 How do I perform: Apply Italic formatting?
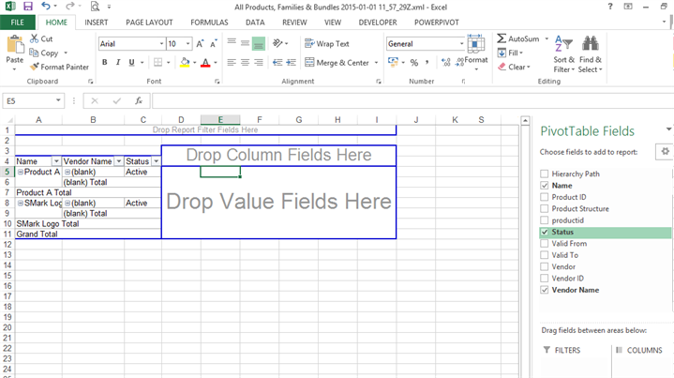pyautogui.click(x=118, y=62)
